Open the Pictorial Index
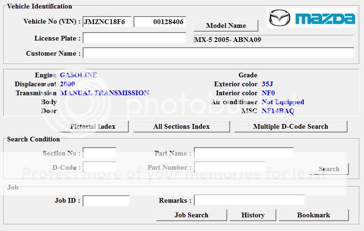The width and height of the screenshot is (364, 231). pyautogui.click(x=93, y=126)
